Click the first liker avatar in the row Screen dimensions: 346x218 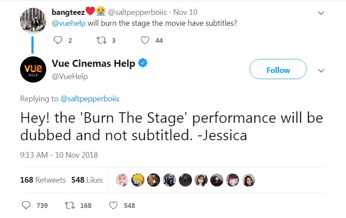point(122,180)
